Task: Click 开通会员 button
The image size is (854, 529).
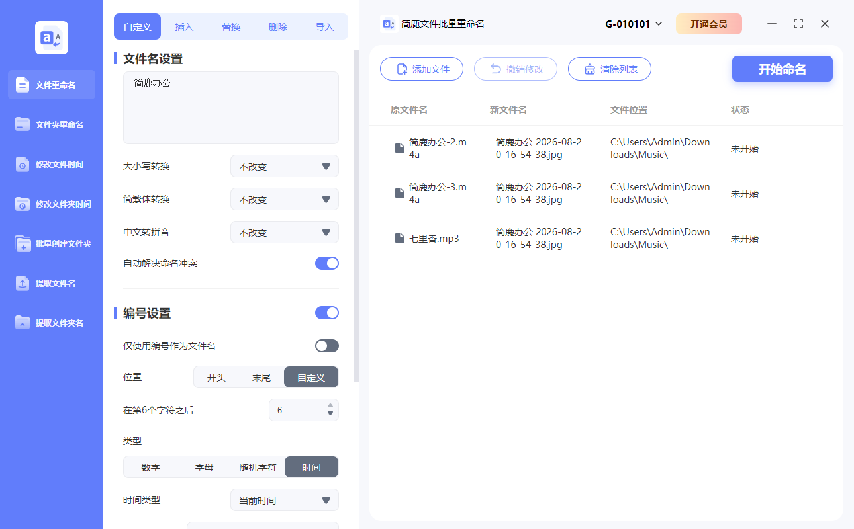Action: point(709,24)
